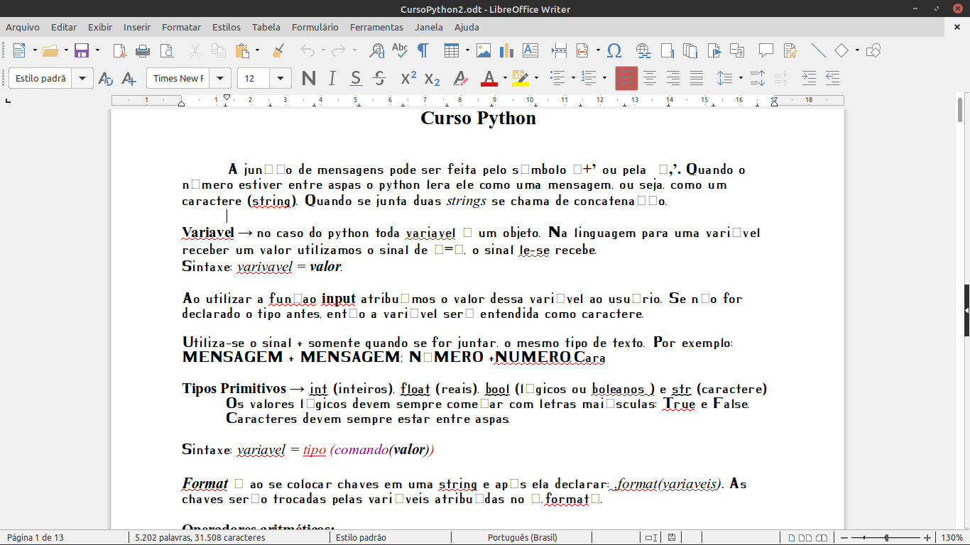Toggle underline formatting

[x=356, y=78]
